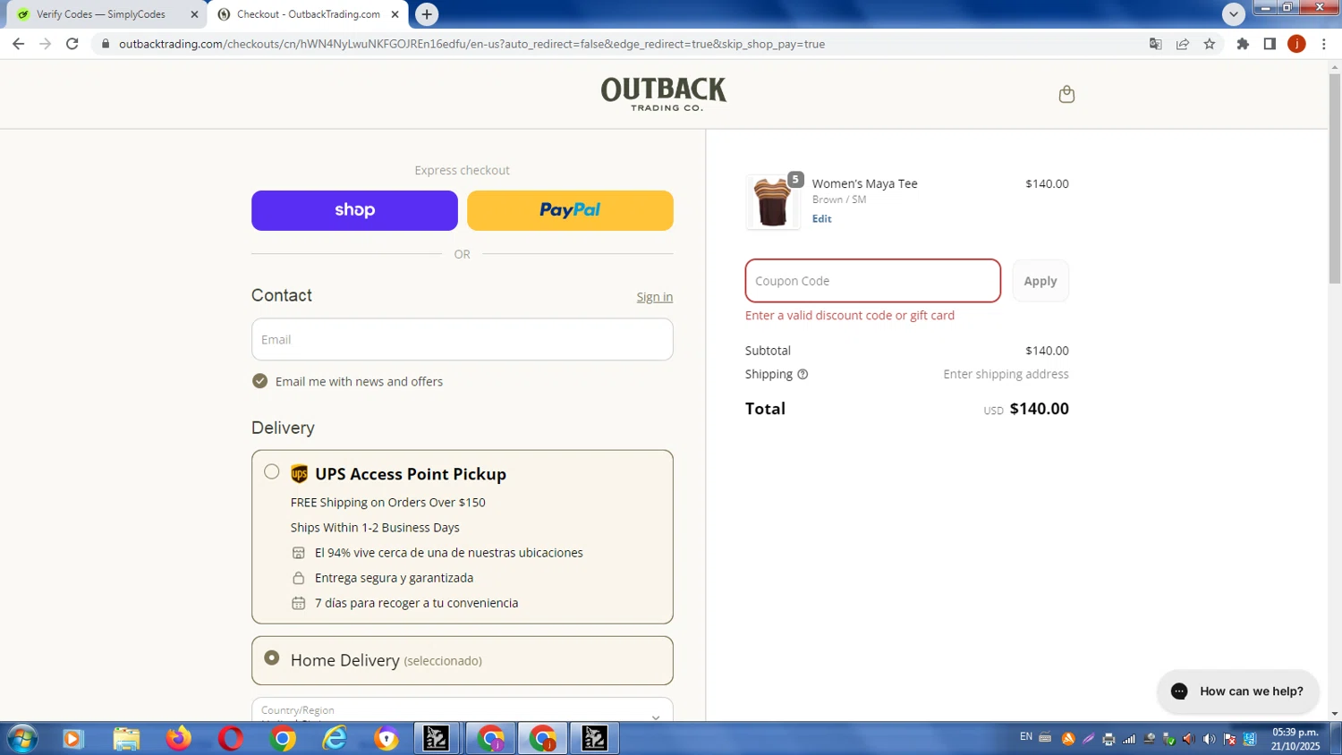Screen dimensions: 1342x755
Task: Select UPS Access Point Pickup radio
Action: 272,471
